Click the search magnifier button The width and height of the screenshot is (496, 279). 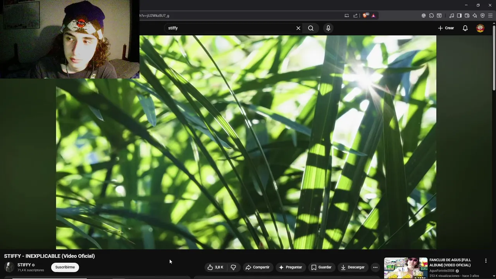tap(311, 28)
